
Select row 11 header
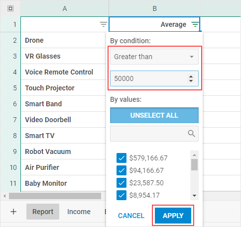click(10, 183)
